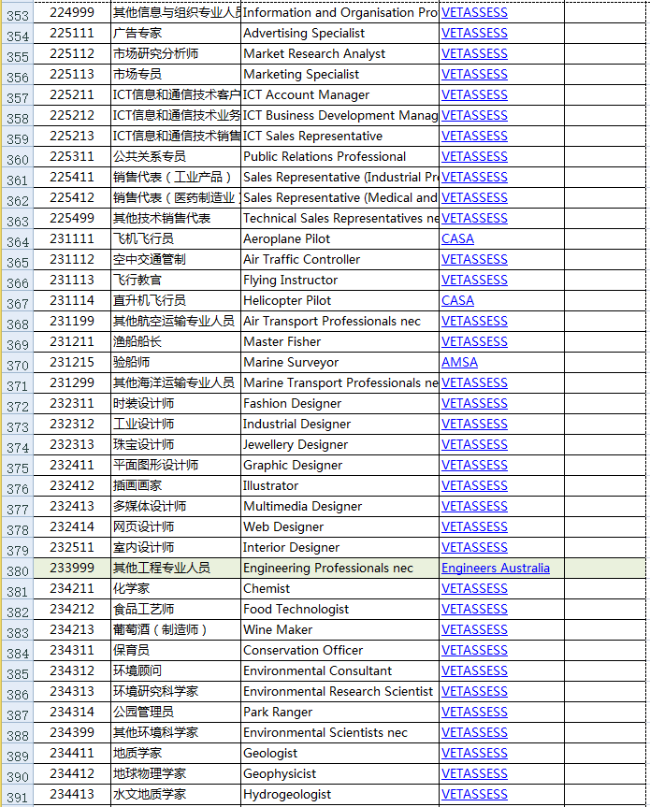The image size is (650, 807).
Task: Select row header 380
Action: pyautogui.click(x=18, y=569)
